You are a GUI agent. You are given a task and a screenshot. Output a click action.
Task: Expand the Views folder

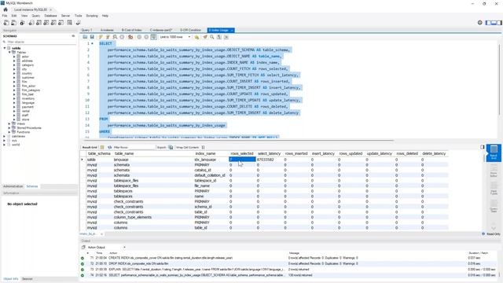click(9, 123)
